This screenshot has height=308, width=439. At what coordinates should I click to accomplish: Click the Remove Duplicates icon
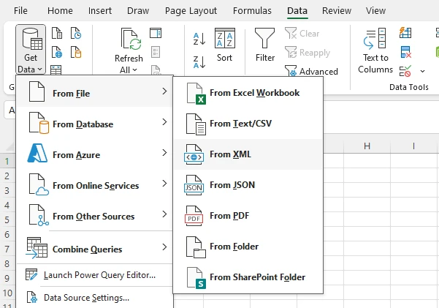[405, 52]
